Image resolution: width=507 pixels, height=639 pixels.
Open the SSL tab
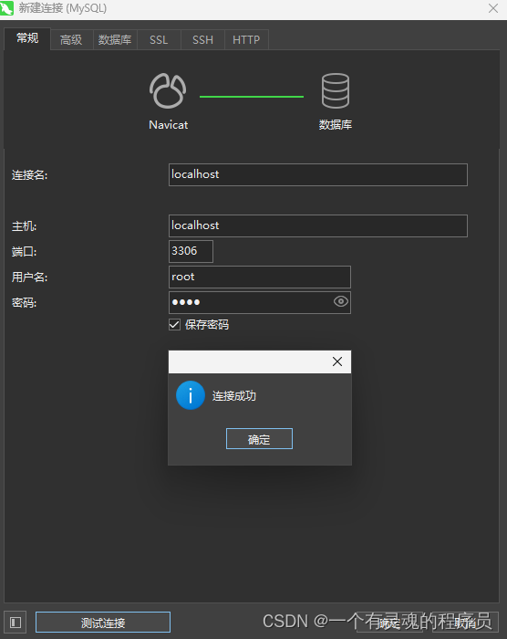(x=159, y=40)
